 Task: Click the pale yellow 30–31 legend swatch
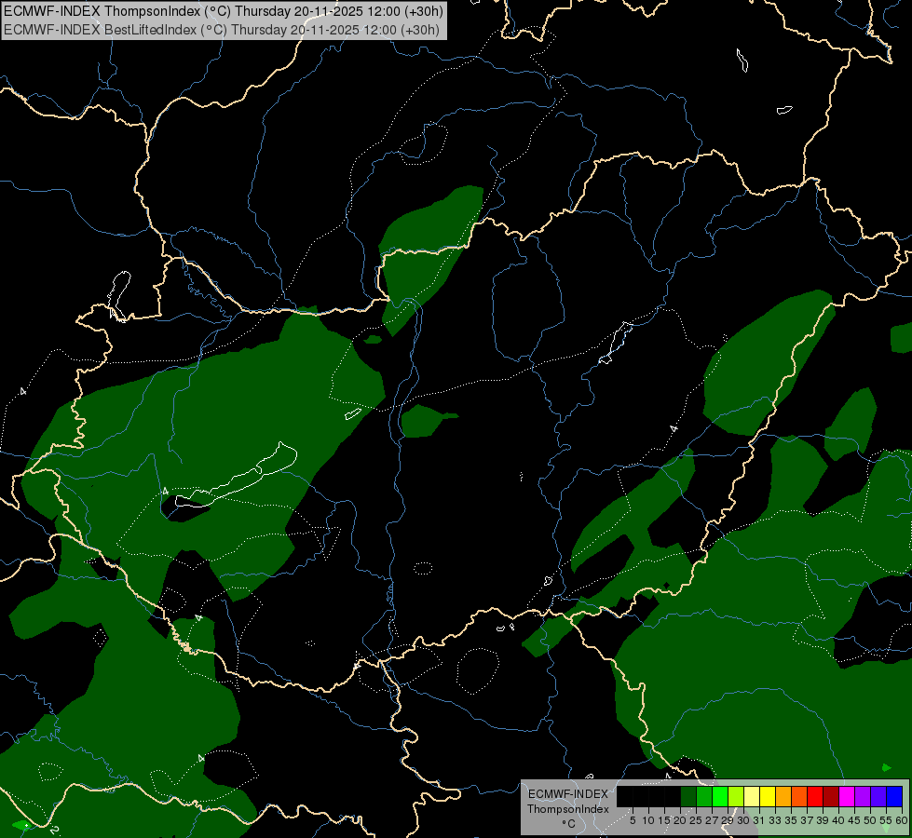(x=752, y=796)
